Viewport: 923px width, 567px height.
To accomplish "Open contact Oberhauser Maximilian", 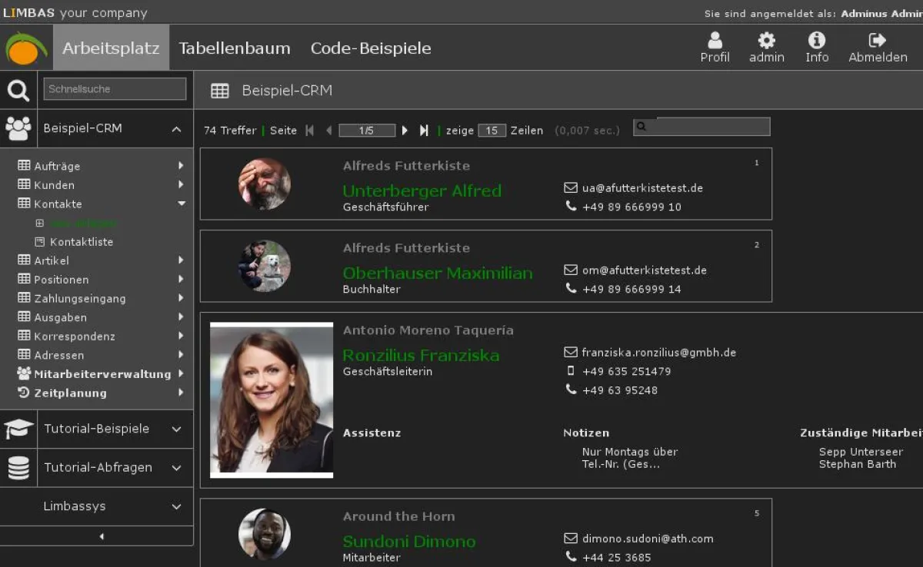I will pos(438,272).
